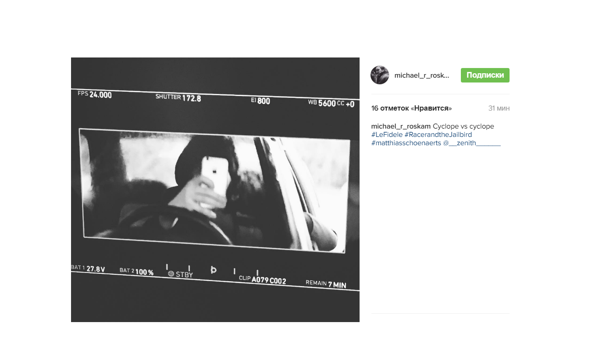Click the WB 5600 CC +0 readout
599x337 pixels.
point(331,104)
